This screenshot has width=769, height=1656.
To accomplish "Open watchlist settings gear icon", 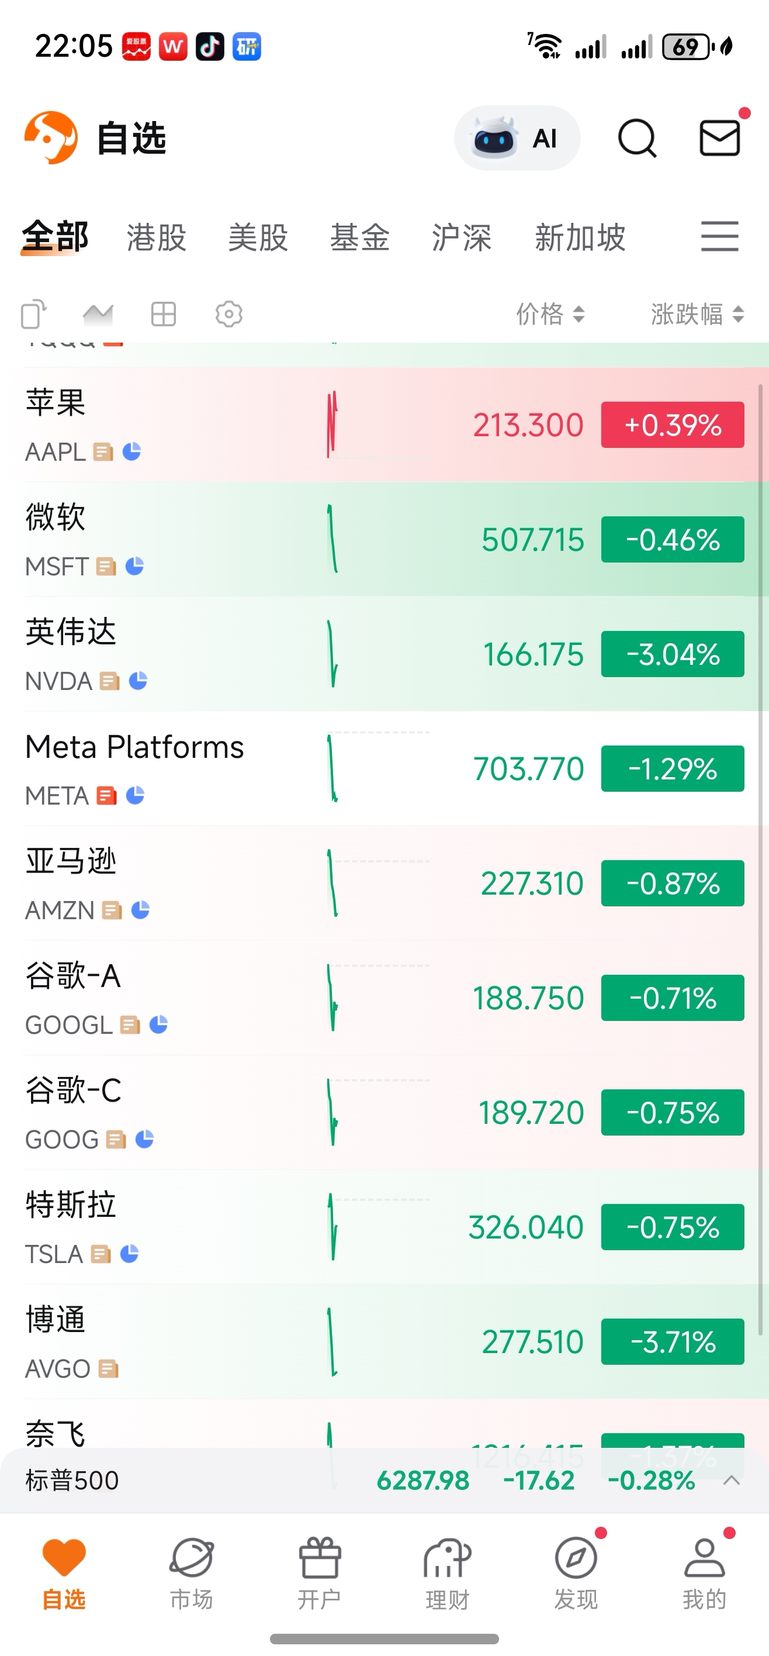I will pos(228,315).
